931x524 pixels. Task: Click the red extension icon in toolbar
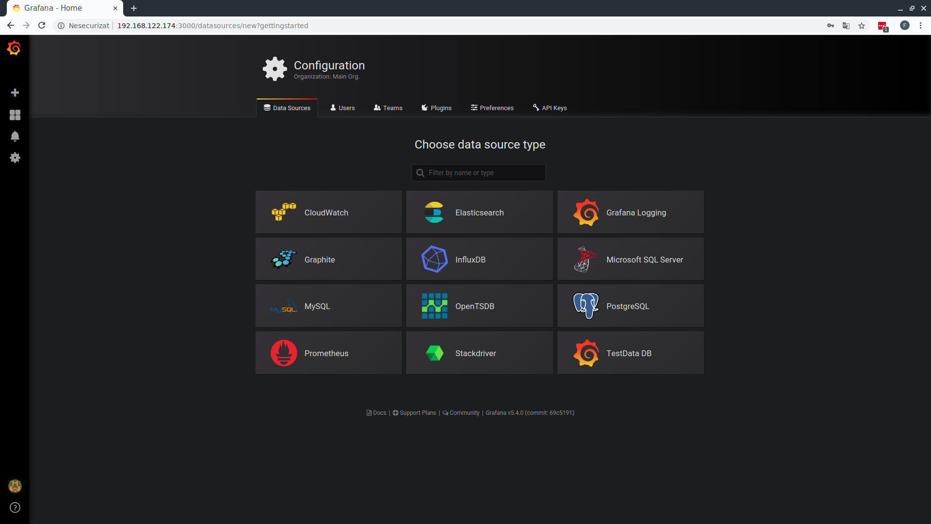pos(883,26)
